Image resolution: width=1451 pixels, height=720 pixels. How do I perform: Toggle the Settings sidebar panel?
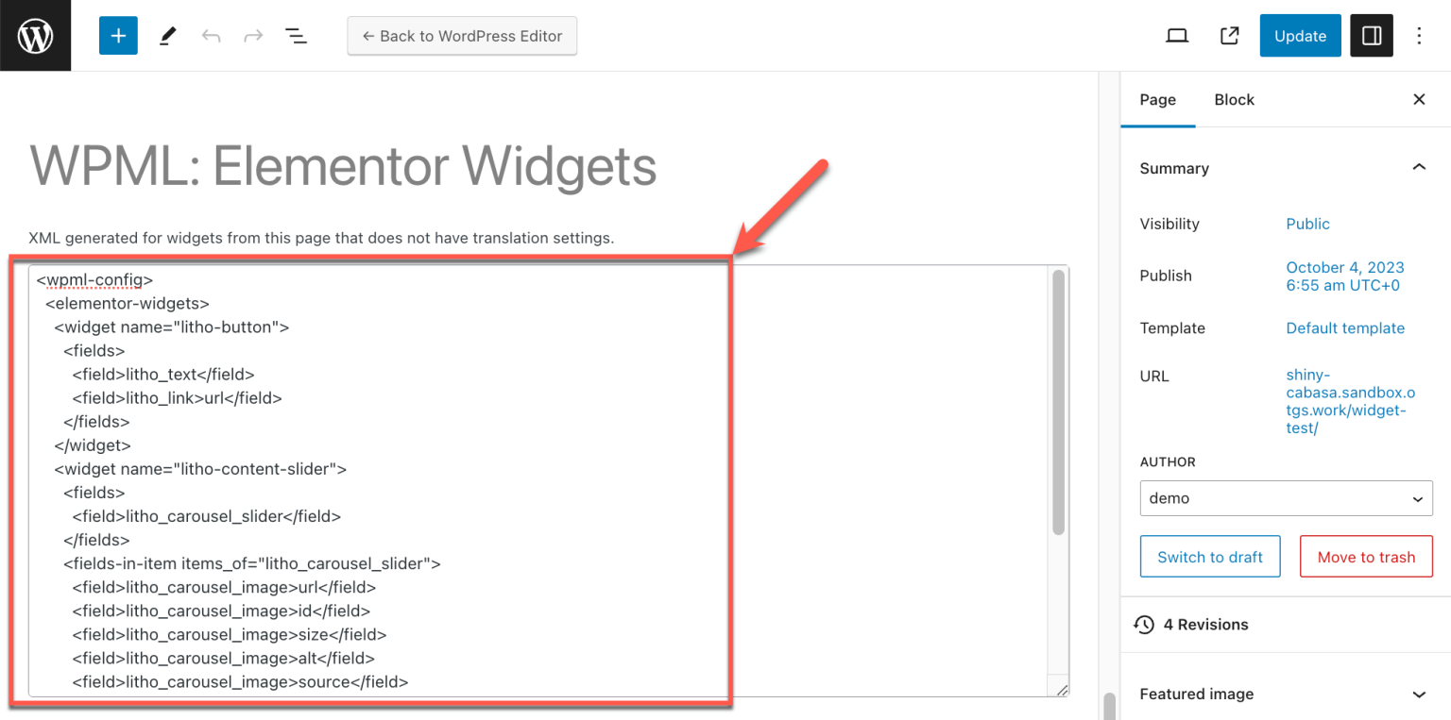coord(1371,35)
